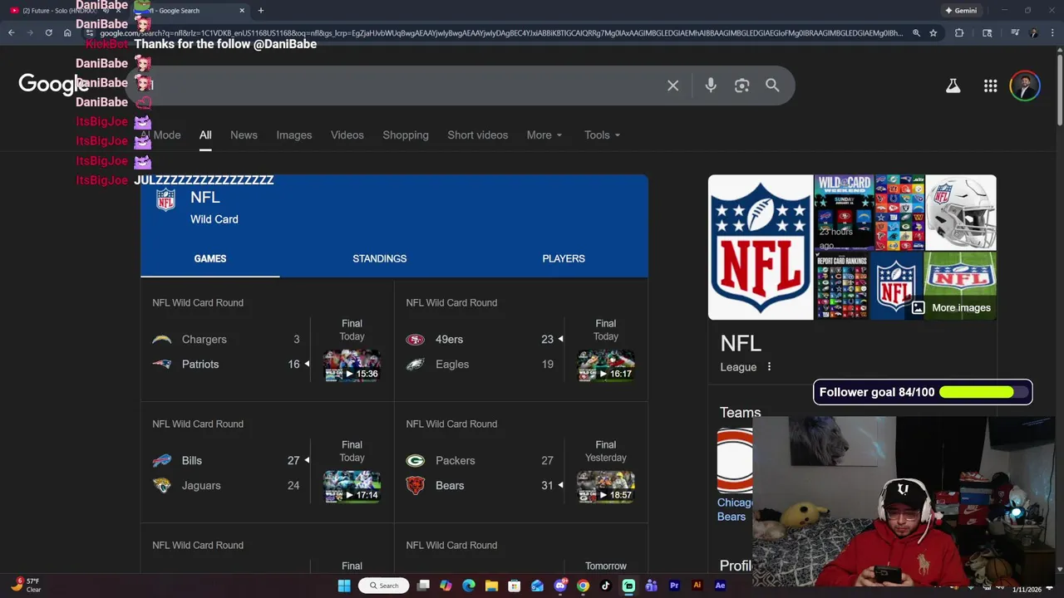Image resolution: width=1064 pixels, height=598 pixels.
Task: Open the League three-dot options menu
Action: pyautogui.click(x=769, y=367)
